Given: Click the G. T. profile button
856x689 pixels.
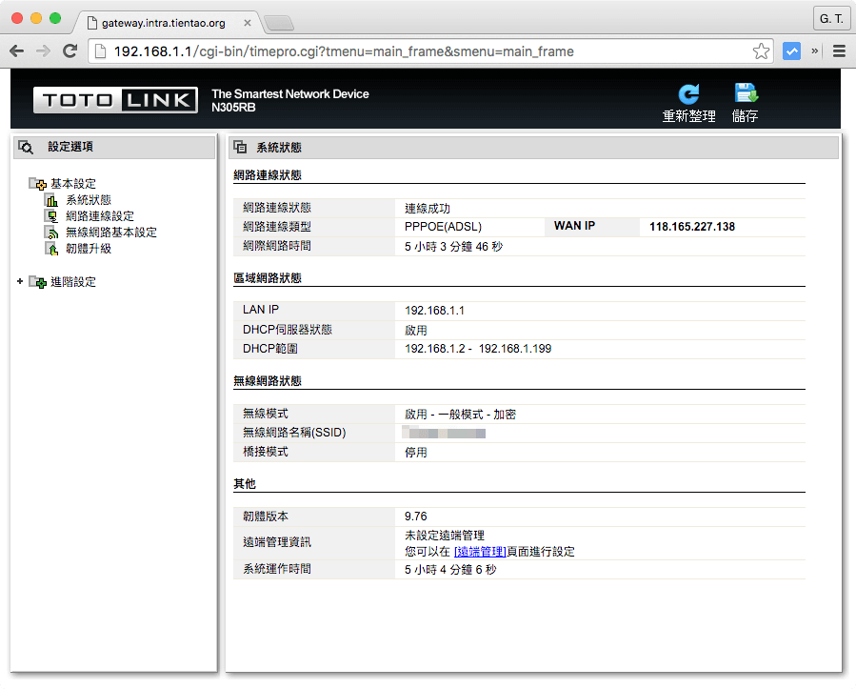Looking at the screenshot, I should coord(830,19).
